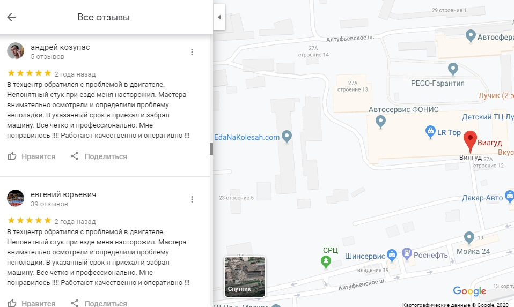Select the Дакар-Авто shopping marker
Image resolution: width=514 pixels, height=307 pixels.
point(509,197)
